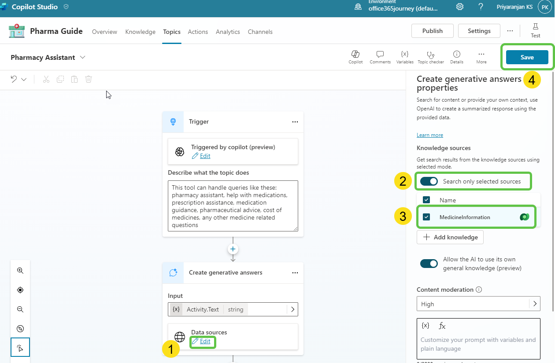This screenshot has height=363, width=555.
Task: Open the Comments panel
Action: pyautogui.click(x=380, y=55)
